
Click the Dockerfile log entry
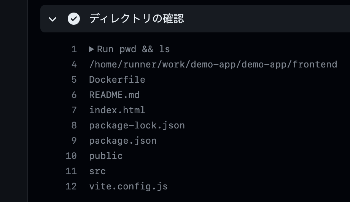point(117,80)
